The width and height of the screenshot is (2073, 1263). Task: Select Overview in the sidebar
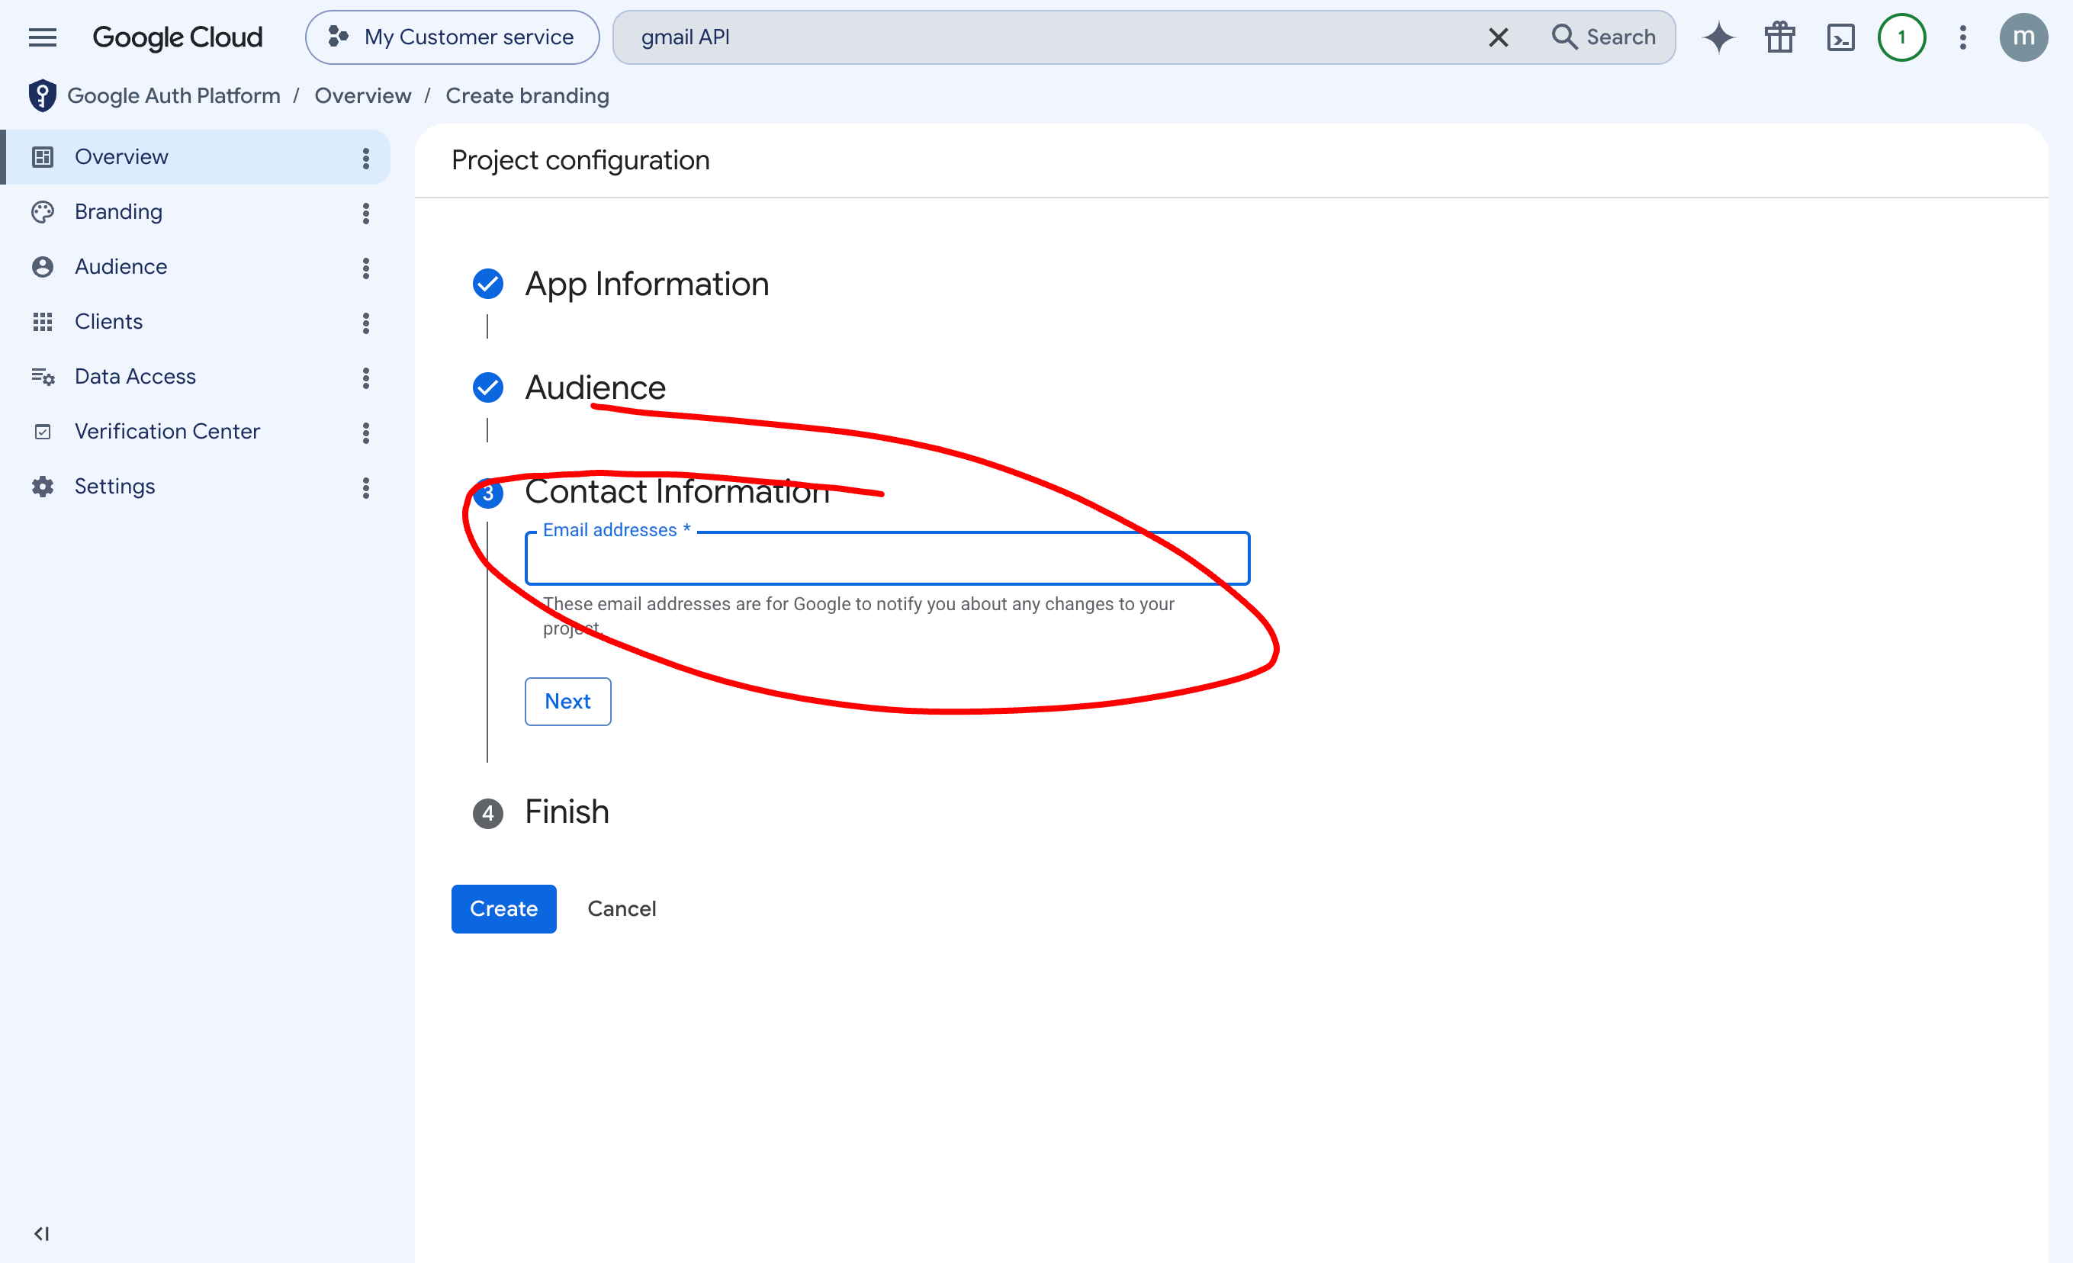[195, 157]
